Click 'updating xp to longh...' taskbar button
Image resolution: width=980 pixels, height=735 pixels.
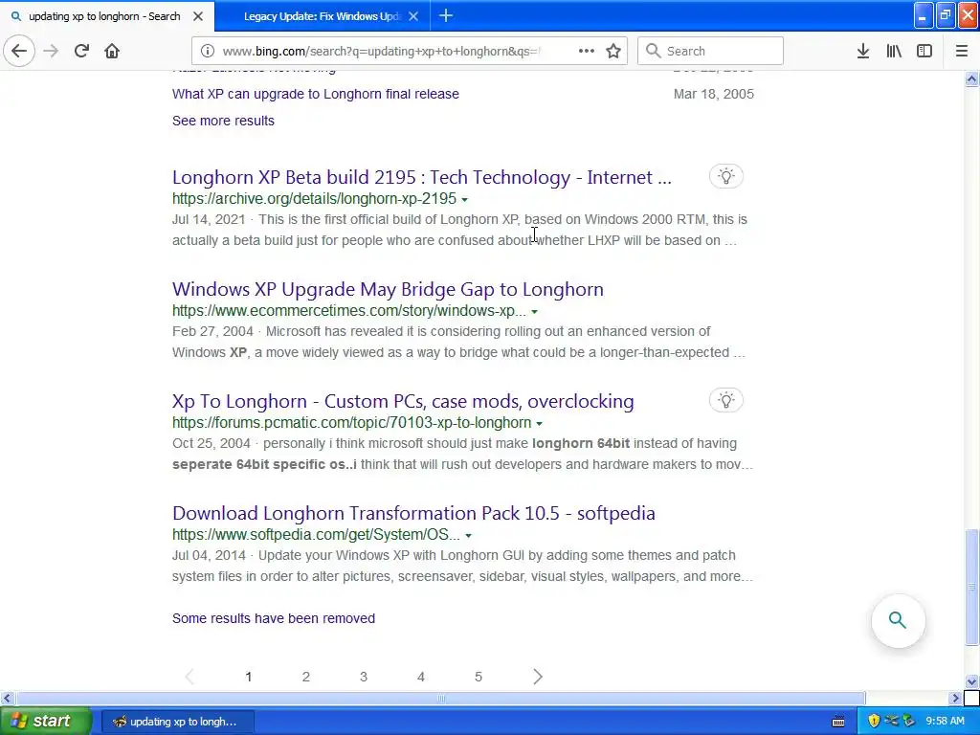[177, 722]
